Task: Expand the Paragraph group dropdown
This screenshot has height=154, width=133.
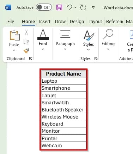Action: click(x=65, y=49)
